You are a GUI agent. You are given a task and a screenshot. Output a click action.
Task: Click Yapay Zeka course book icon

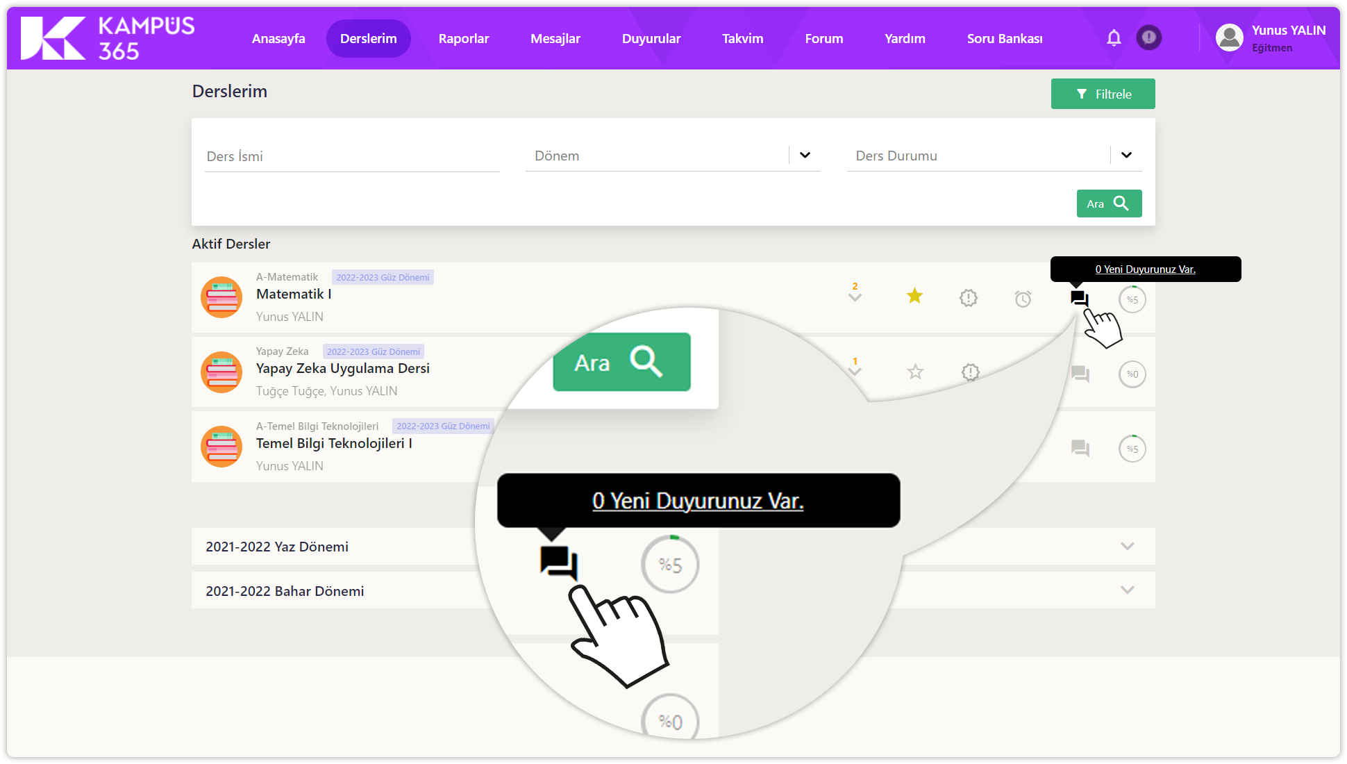[221, 372]
